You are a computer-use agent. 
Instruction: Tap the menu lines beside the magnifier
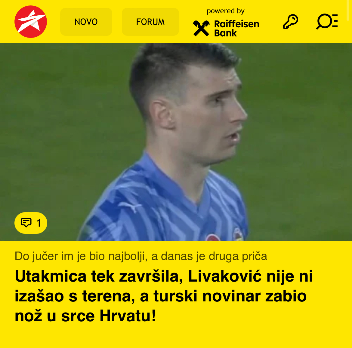pos(335,21)
